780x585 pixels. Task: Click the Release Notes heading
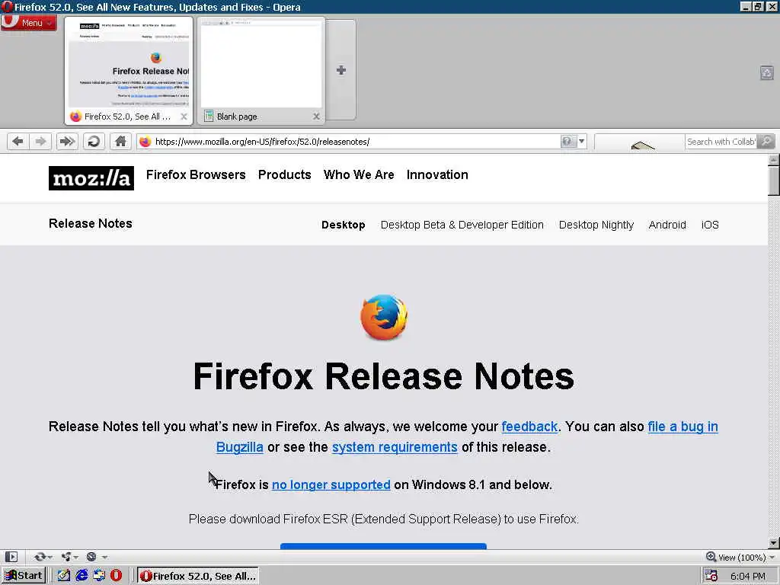[91, 223]
